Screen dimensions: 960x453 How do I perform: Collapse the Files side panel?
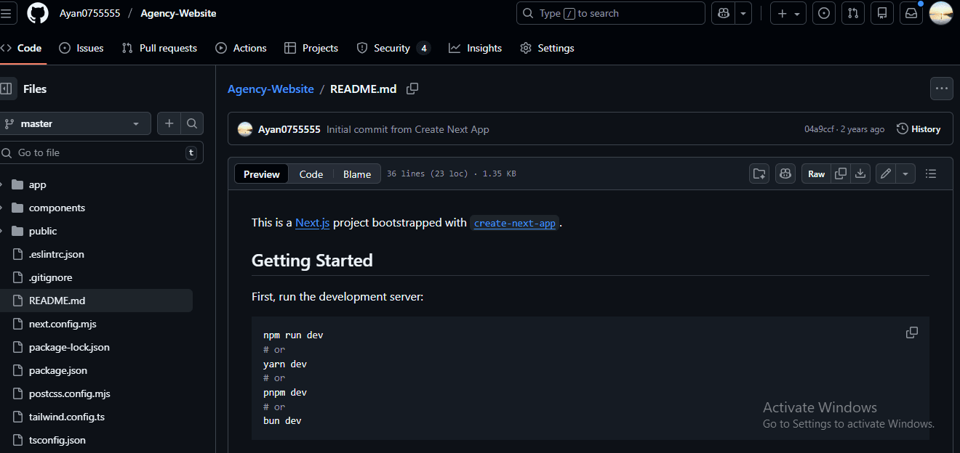tap(7, 89)
